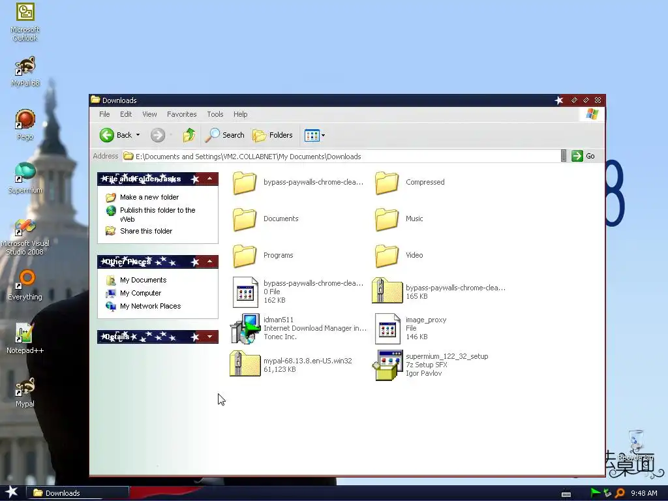Click the keyboard icon in taskbar
This screenshot has height=501, width=668.
[x=566, y=493]
